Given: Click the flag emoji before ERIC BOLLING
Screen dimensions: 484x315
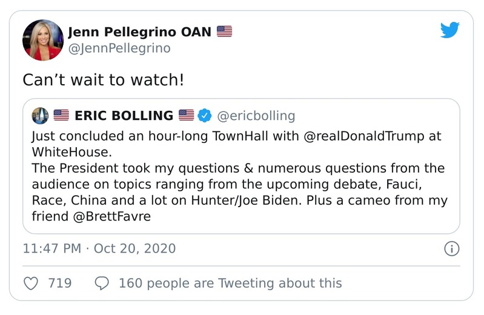Looking at the screenshot, I should [x=61, y=115].
